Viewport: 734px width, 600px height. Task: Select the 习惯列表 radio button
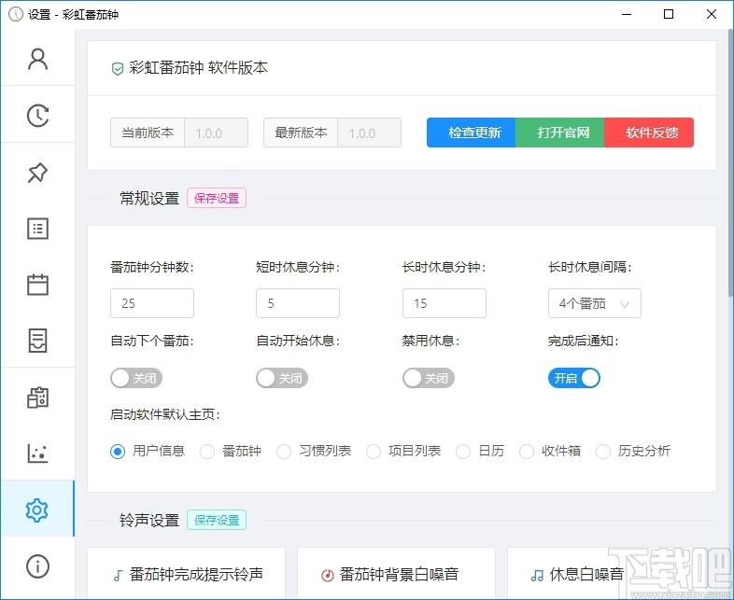pyautogui.click(x=284, y=452)
